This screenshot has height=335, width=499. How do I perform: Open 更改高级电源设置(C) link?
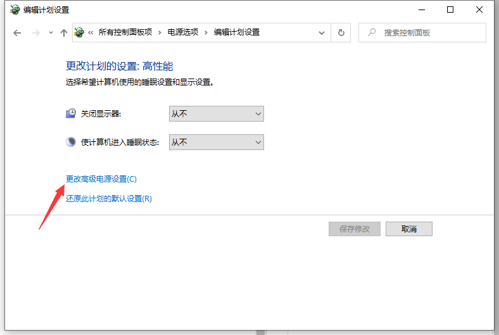(101, 179)
